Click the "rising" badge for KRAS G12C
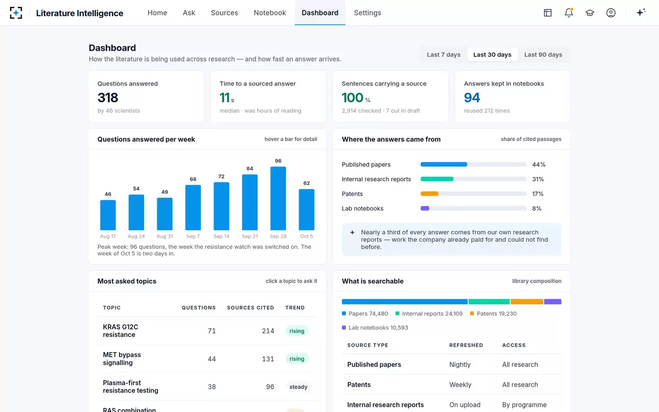Viewport: 659px width, 412px height. pos(297,331)
